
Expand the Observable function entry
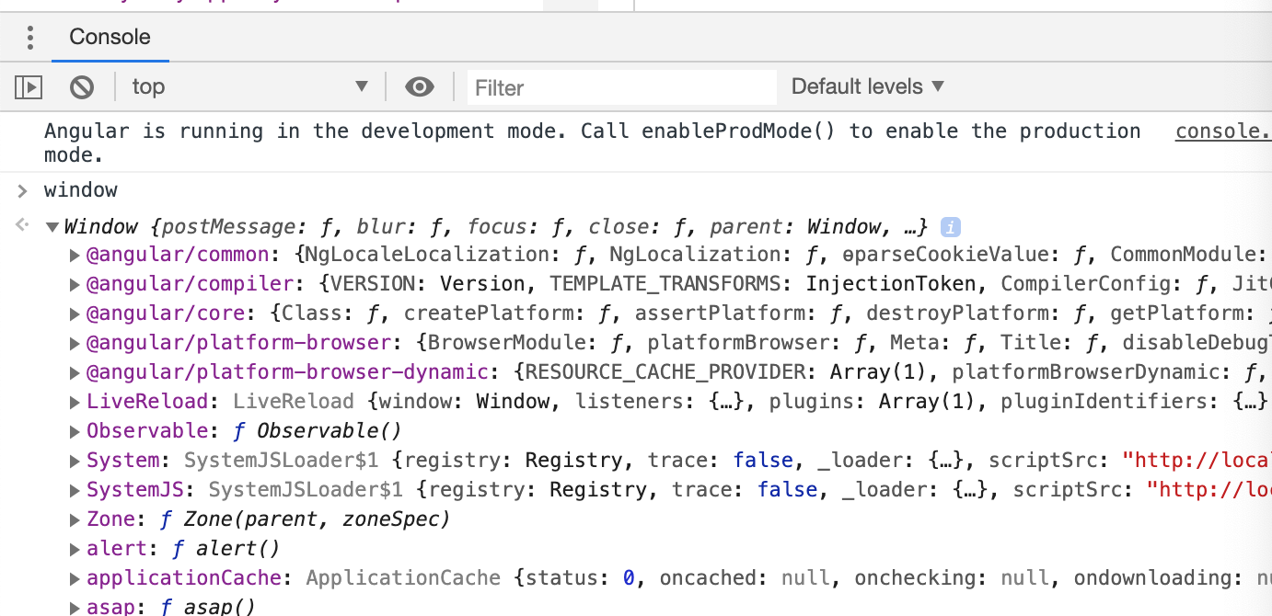(75, 431)
